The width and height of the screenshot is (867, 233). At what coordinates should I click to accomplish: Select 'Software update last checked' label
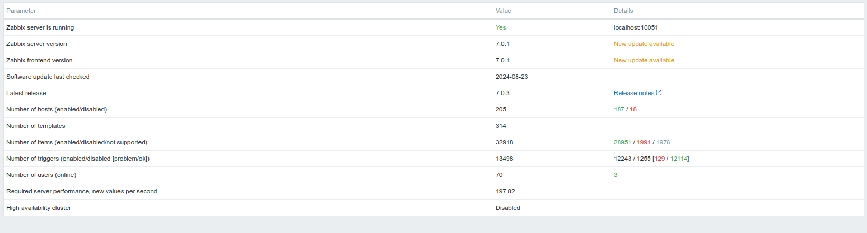click(48, 77)
